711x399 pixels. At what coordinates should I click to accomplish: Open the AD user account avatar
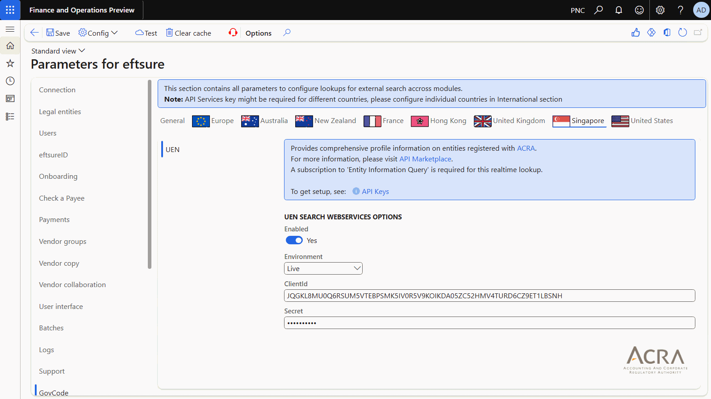(701, 10)
